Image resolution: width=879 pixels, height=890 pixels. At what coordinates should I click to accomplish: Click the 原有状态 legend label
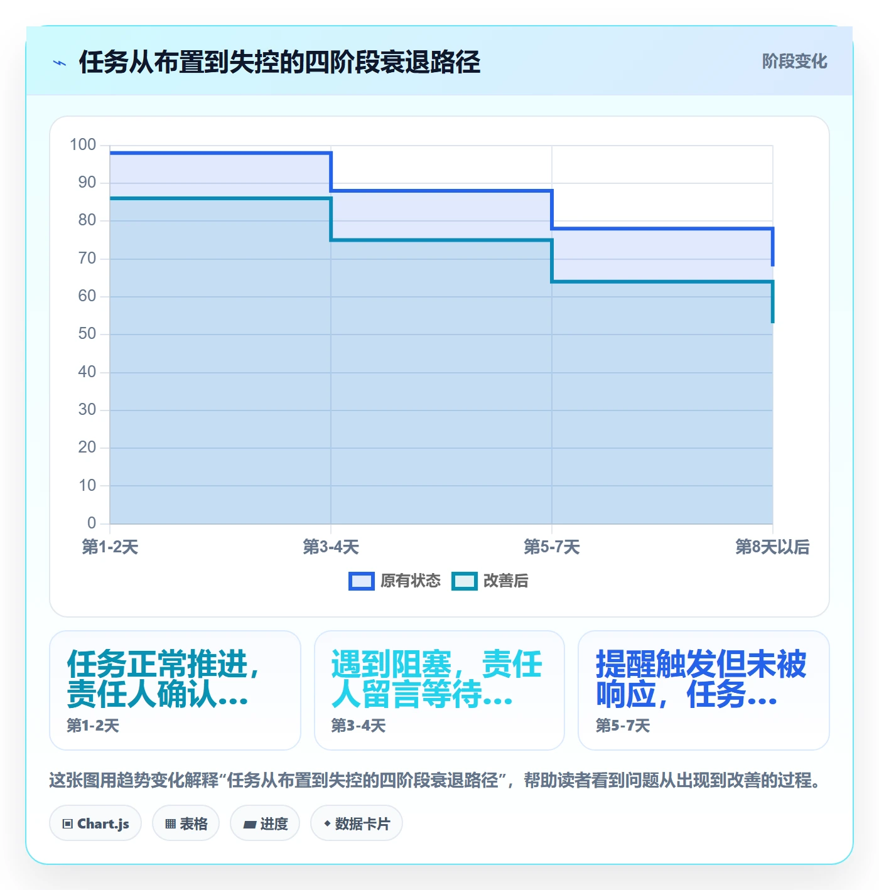[x=411, y=581]
